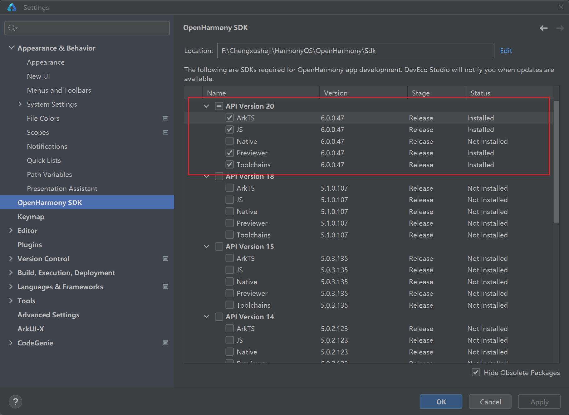Click the Cancel button

pyautogui.click(x=490, y=402)
